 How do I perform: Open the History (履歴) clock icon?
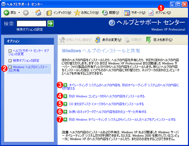(105, 13)
